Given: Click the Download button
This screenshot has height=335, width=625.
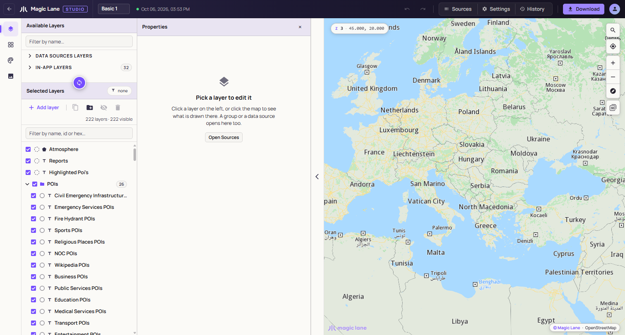Looking at the screenshot, I should (x=584, y=9).
